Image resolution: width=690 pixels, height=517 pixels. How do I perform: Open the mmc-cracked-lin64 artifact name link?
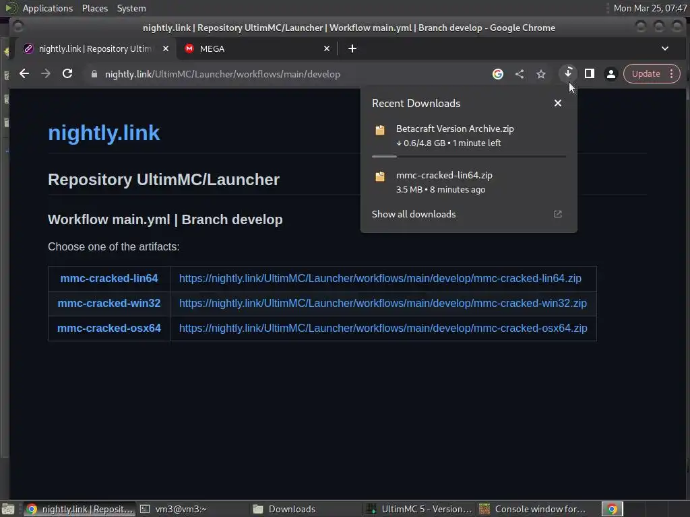(x=109, y=278)
